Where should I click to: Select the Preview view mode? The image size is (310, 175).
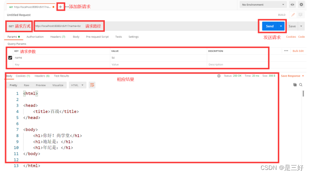click(x=41, y=85)
